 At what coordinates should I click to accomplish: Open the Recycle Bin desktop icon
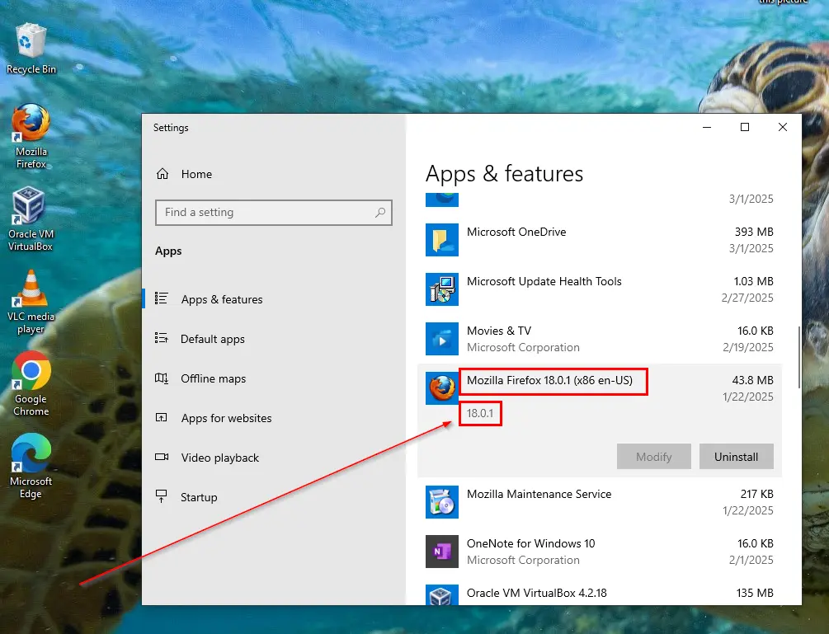click(31, 49)
